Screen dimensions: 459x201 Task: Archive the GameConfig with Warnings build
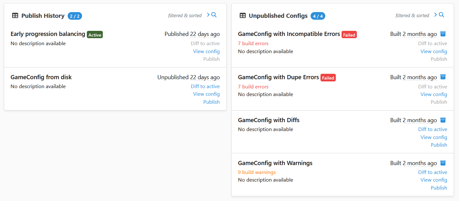click(443, 163)
